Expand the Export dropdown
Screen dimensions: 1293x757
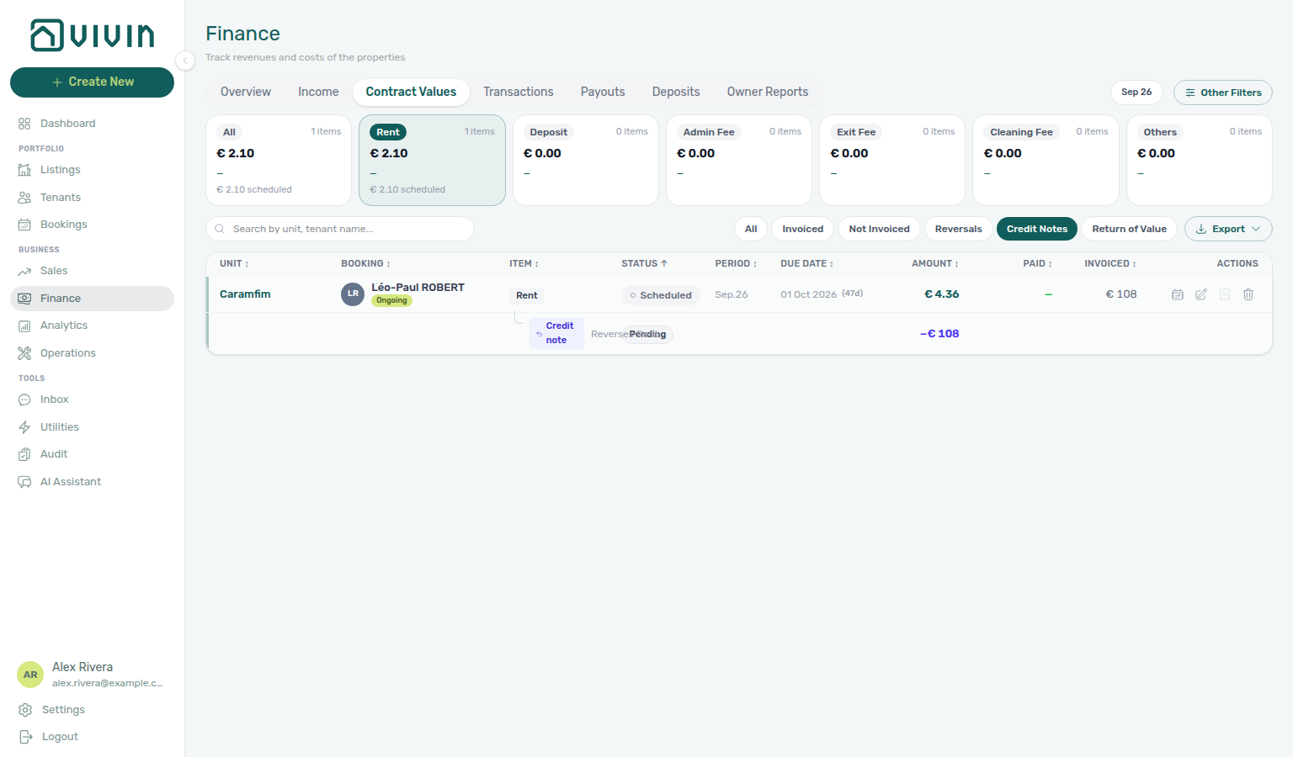1228,229
